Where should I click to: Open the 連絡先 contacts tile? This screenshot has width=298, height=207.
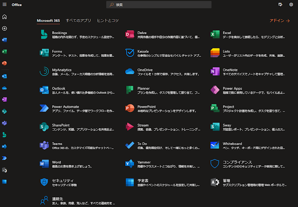(x=77, y=201)
